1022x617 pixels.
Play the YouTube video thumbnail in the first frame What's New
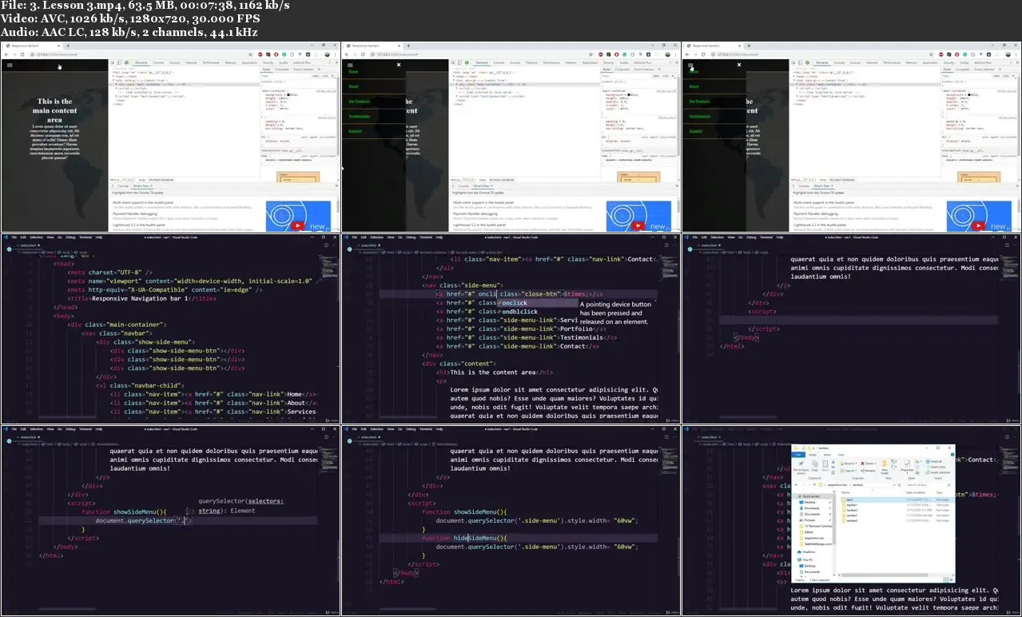(x=297, y=226)
